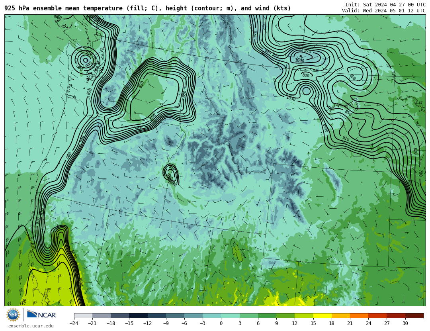Viewport: 430px width, 331px height.
Task: Pick the lime swatch between 12 and 15
Action: [304, 315]
